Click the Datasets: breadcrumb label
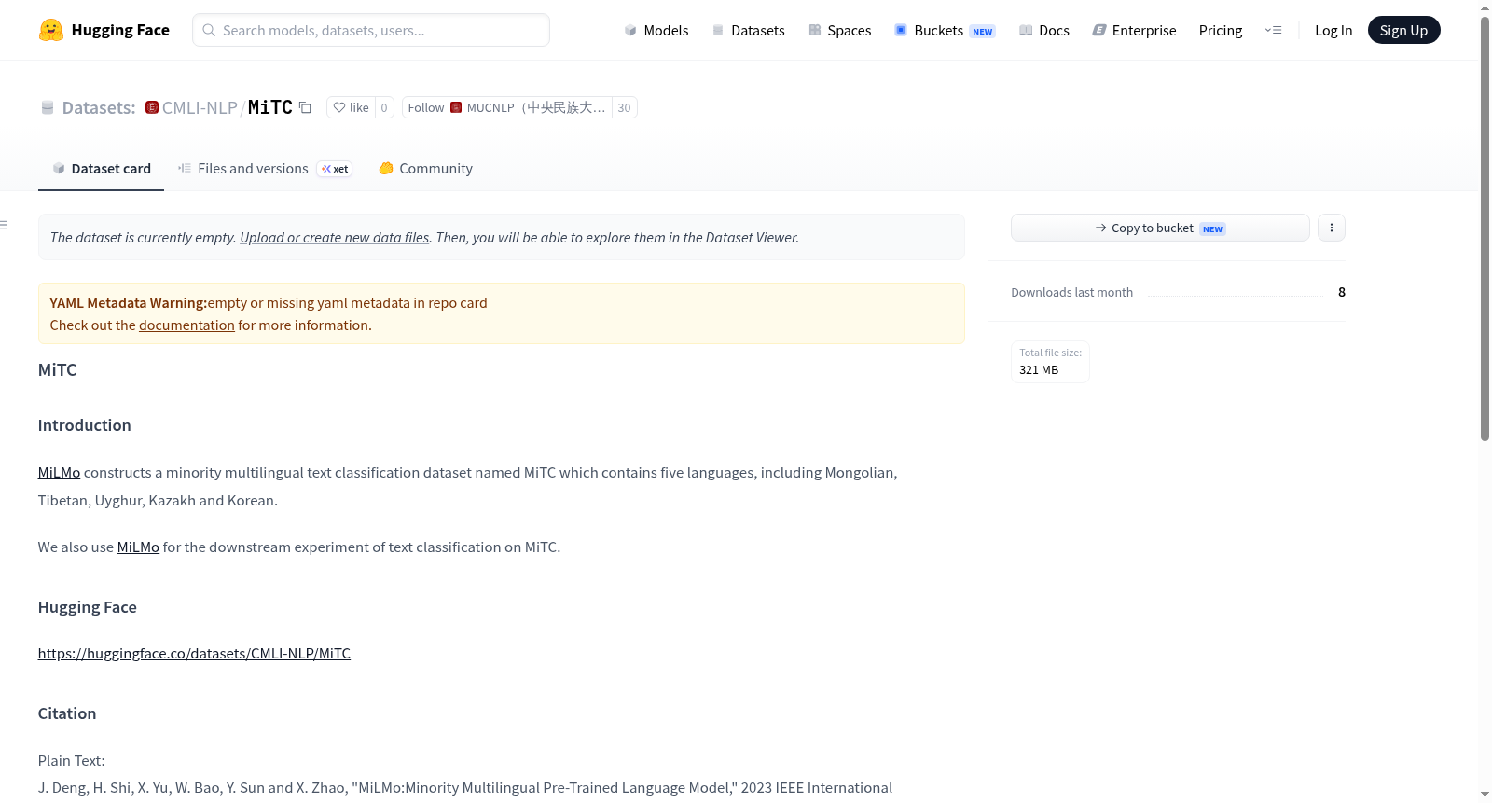The image size is (1492, 803). pyautogui.click(x=99, y=107)
